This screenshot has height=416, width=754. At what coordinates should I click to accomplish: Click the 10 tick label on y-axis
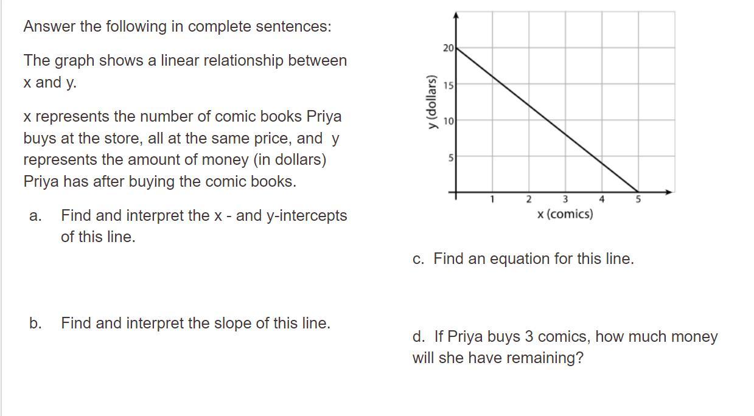449,122
